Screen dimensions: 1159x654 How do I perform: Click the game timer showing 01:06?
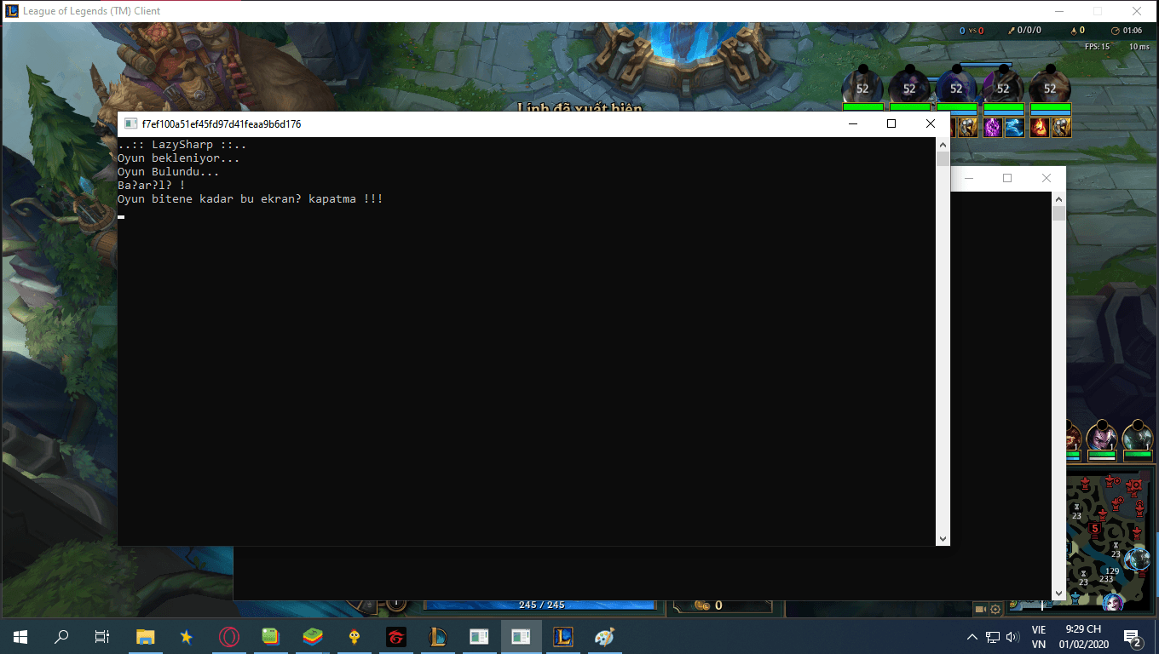pyautogui.click(x=1127, y=31)
